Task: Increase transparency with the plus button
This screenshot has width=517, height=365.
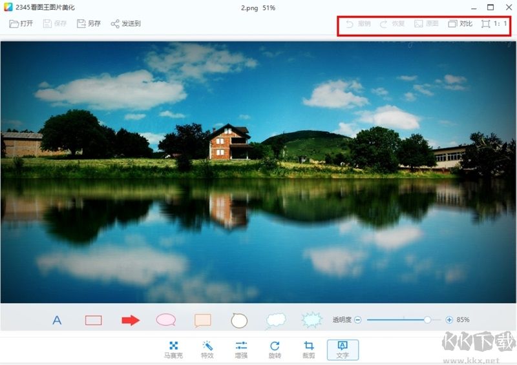Action: (449, 320)
